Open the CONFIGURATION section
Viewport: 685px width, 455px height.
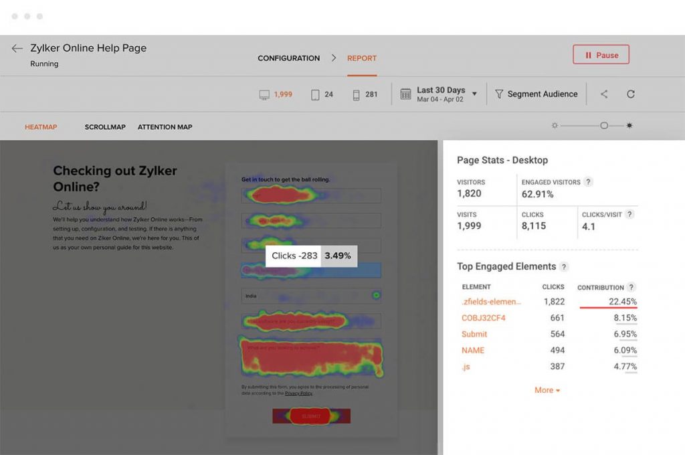pyautogui.click(x=288, y=58)
